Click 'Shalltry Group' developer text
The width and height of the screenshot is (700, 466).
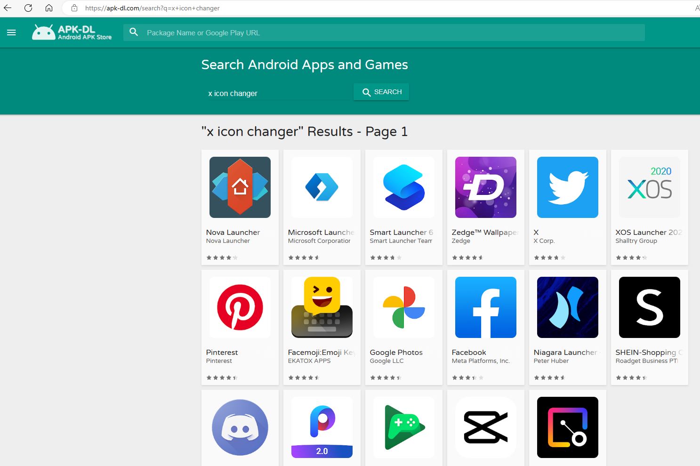(636, 241)
